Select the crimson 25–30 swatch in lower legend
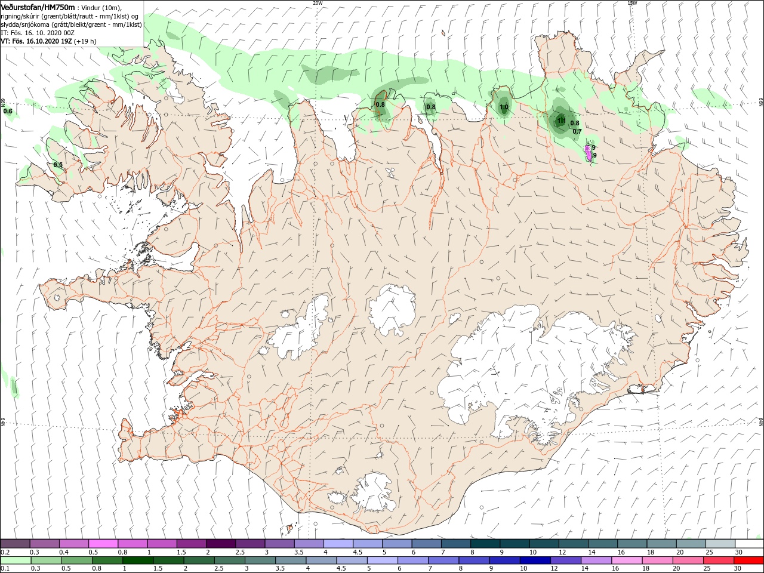This screenshot has width=764, height=573. pos(717,560)
